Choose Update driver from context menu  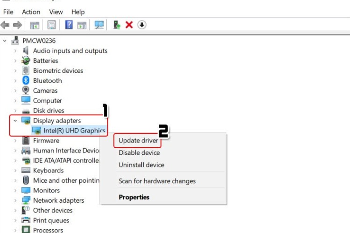138,141
